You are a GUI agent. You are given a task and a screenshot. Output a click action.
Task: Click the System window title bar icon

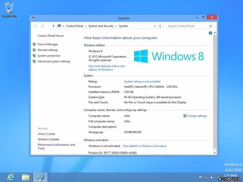point(33,18)
